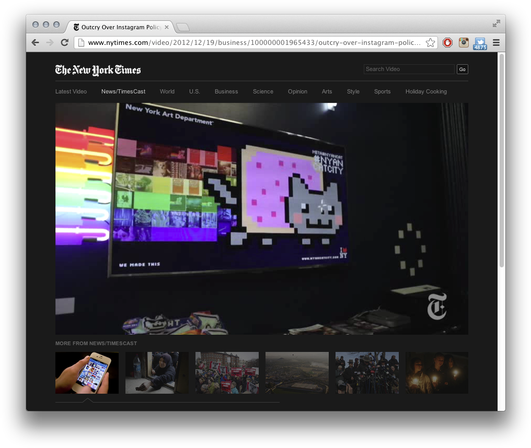The height and width of the screenshot is (448, 531).
Task: Open the Instagram extension icon
Action: pos(464,43)
